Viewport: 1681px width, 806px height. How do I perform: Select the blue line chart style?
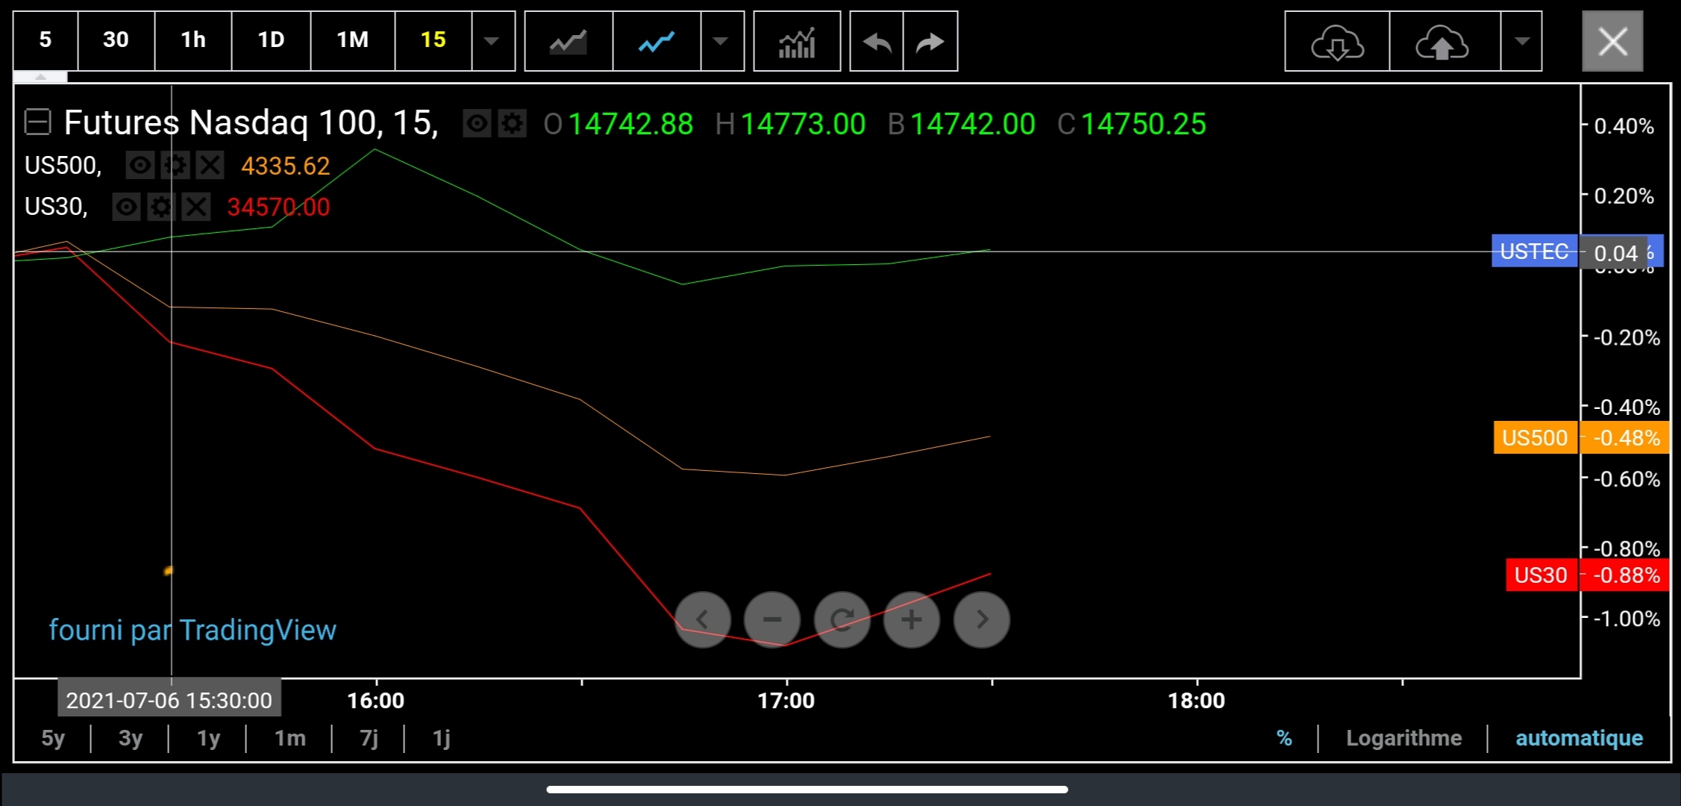point(657,42)
